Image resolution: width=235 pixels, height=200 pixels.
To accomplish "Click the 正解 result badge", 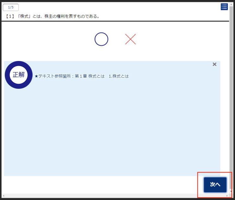I will (19, 75).
